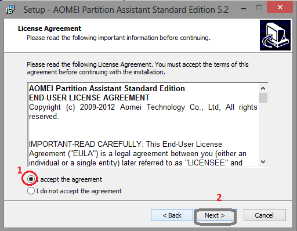Click the license scrollbar thumb
Screen dimensions: 297x231
click(x=263, y=98)
